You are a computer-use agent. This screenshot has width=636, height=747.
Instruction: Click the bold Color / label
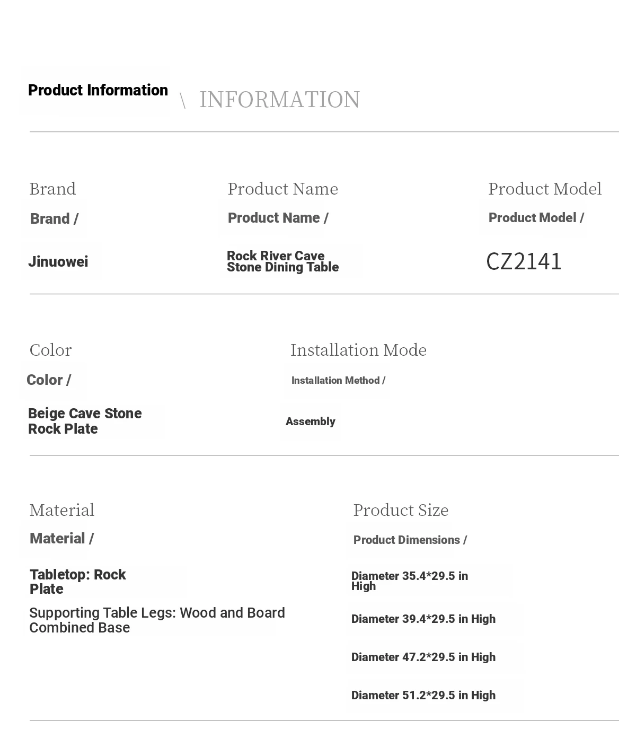(x=48, y=380)
